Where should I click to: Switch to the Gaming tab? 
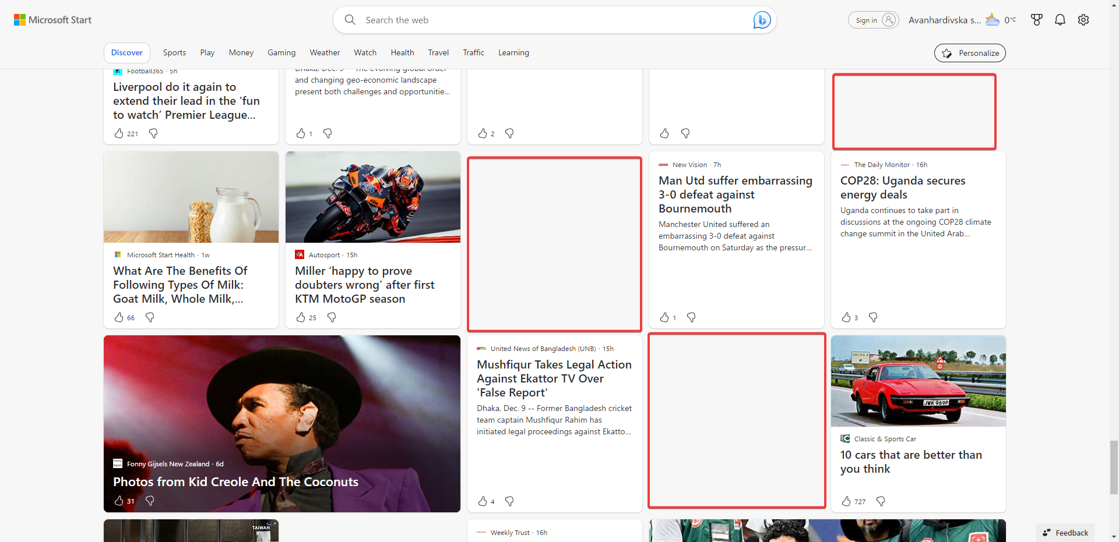281,52
